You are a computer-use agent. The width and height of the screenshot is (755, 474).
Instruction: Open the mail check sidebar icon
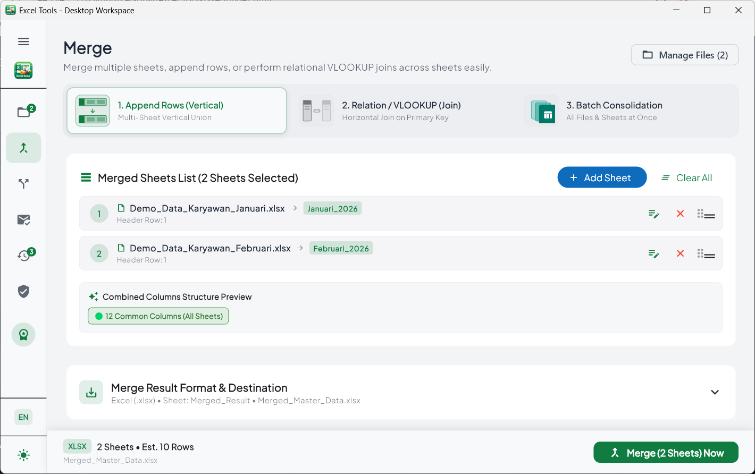pos(23,219)
